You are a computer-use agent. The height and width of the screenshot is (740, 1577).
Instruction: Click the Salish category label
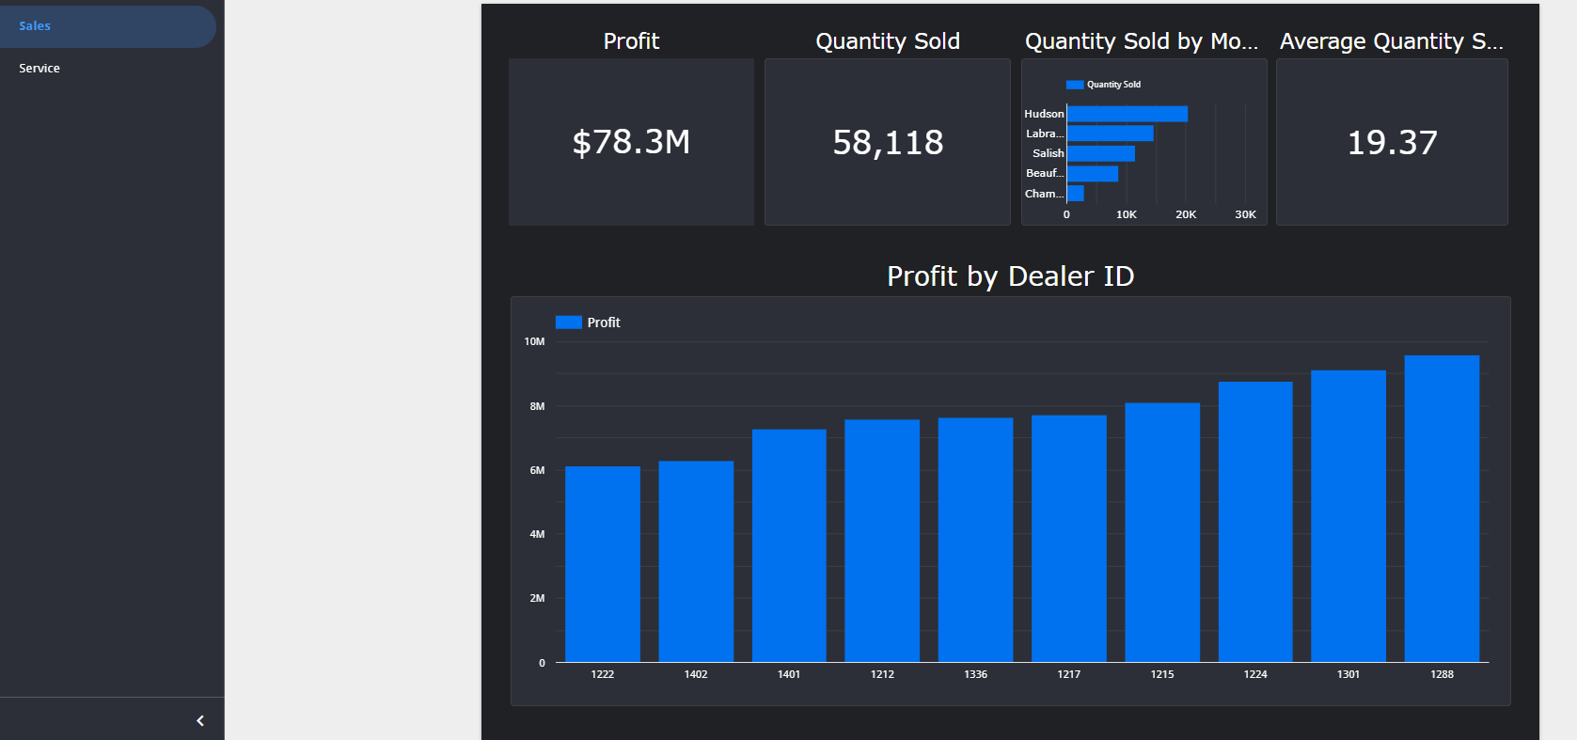click(x=1048, y=153)
